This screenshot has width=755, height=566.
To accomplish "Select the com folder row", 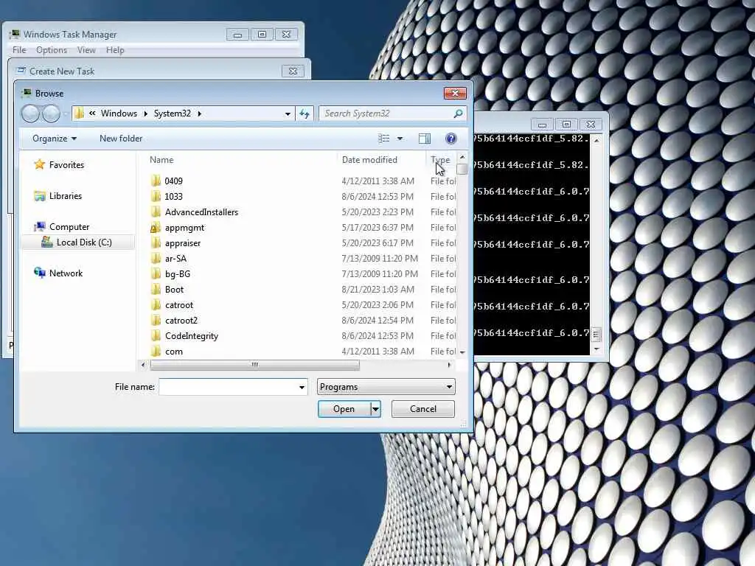I will pyautogui.click(x=297, y=352).
